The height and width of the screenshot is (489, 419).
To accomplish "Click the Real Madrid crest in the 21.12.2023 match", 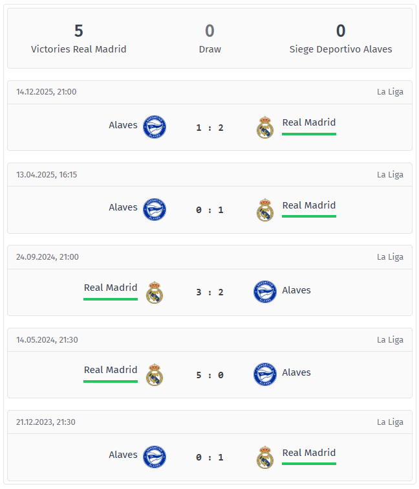I will click(x=265, y=457).
